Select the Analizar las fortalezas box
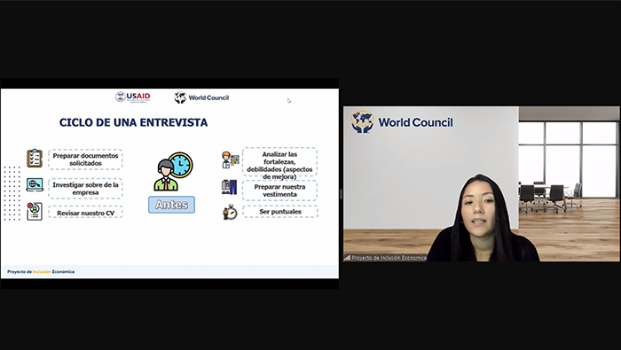 tap(279, 162)
